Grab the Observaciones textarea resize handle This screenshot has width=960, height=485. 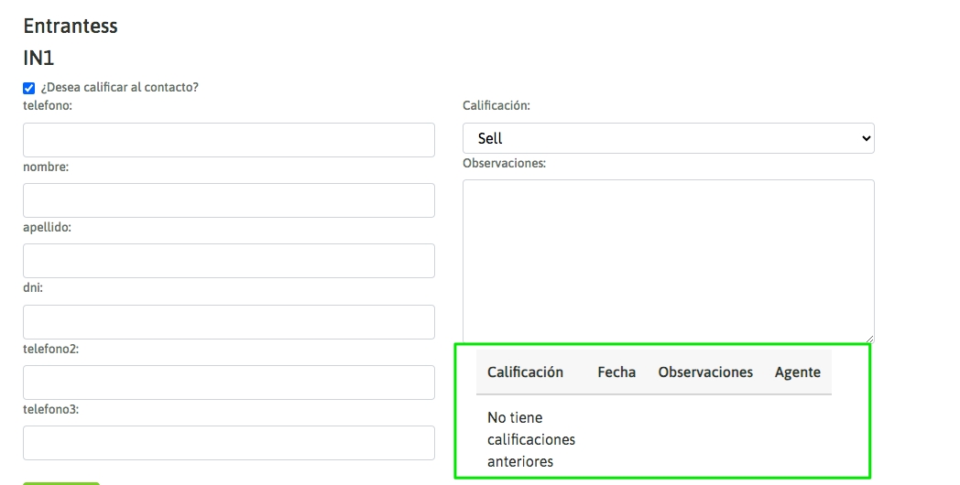click(869, 338)
